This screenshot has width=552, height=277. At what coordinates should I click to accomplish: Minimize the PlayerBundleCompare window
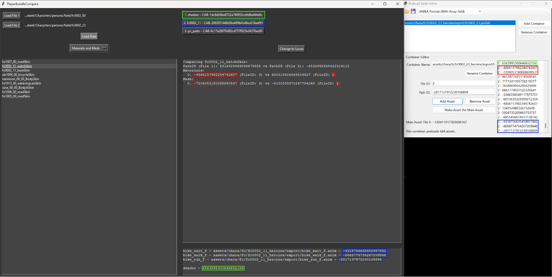pyautogui.click(x=372, y=4)
